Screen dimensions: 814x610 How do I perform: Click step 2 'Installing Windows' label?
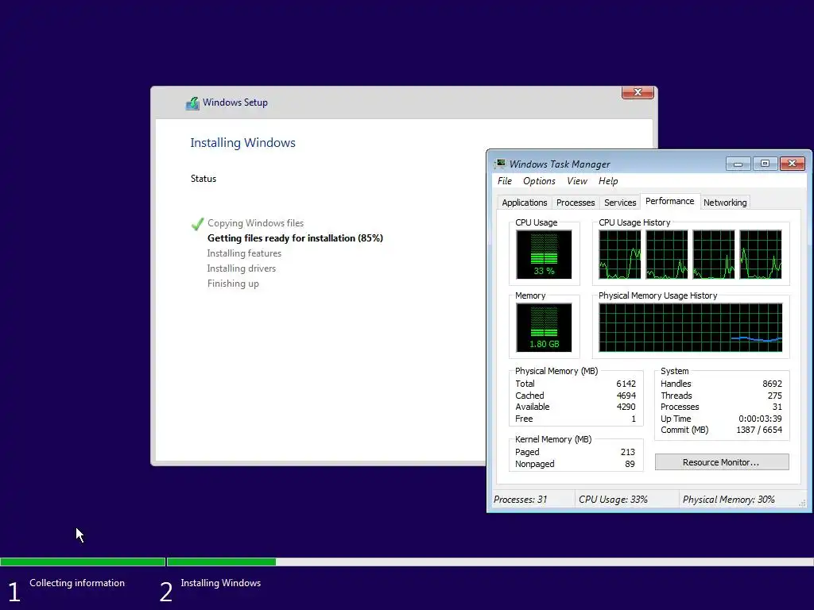[221, 583]
